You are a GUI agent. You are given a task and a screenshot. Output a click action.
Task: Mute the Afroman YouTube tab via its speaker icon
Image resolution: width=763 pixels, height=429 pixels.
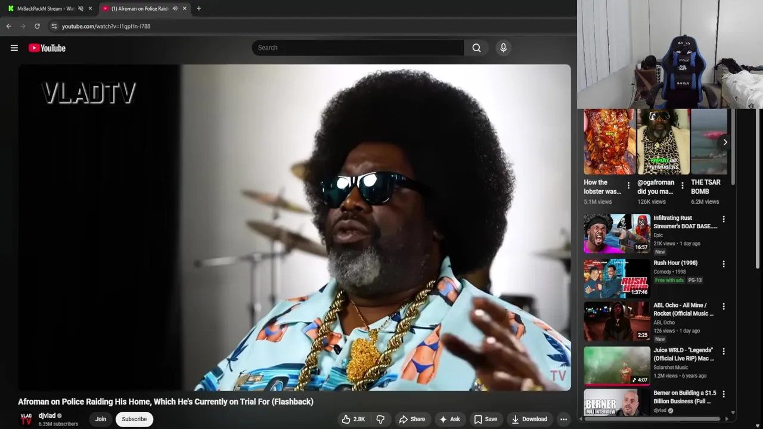pyautogui.click(x=175, y=8)
